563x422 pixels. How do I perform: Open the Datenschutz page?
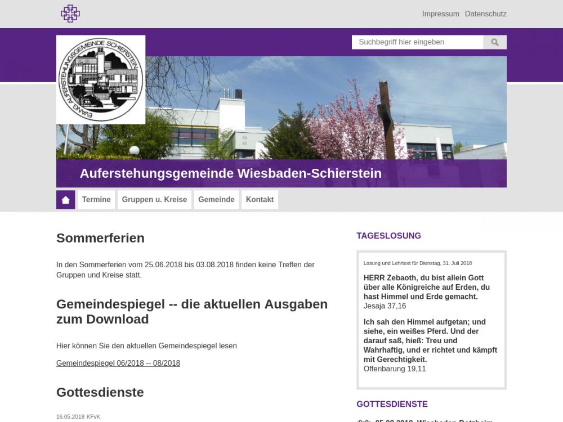(485, 14)
